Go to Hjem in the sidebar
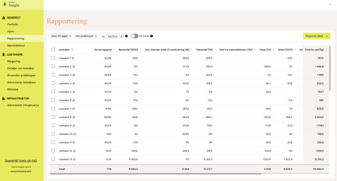 point(11,32)
